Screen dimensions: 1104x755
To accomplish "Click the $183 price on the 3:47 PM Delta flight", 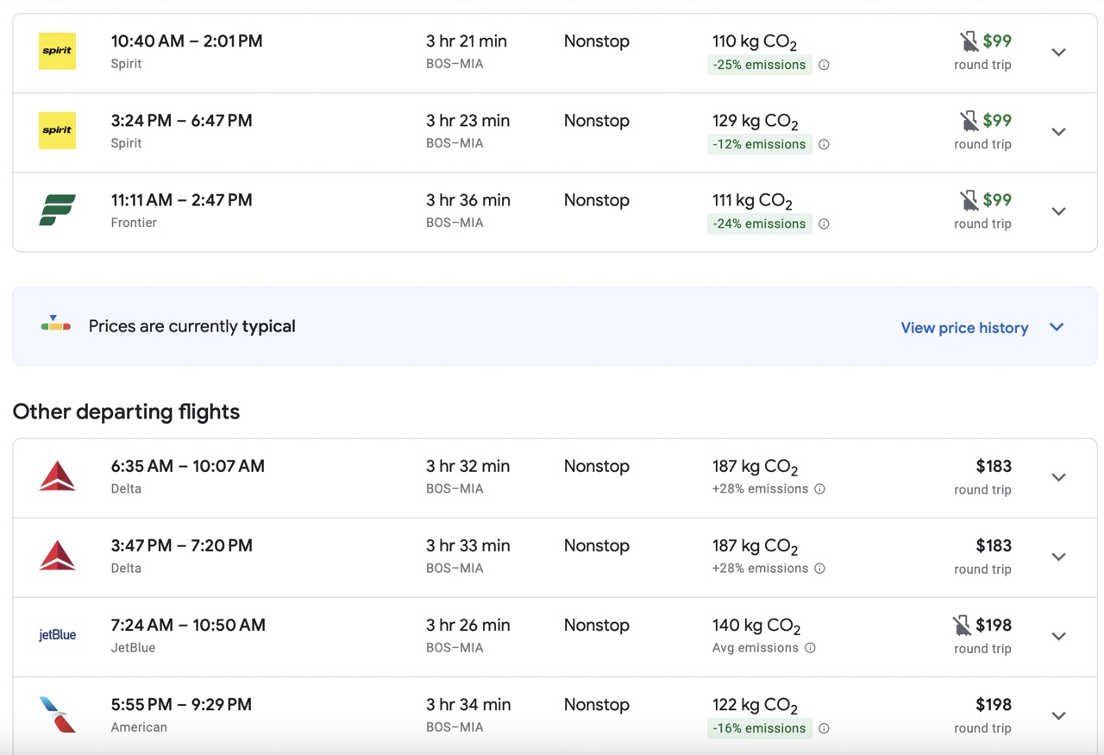I will pos(994,545).
